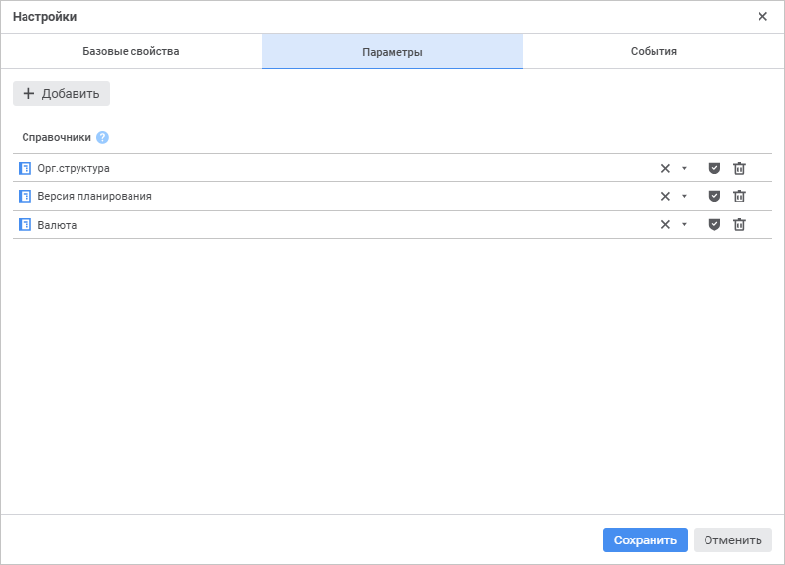Delete the Версия планирования dictionary row
This screenshot has width=785, height=565.
[740, 196]
